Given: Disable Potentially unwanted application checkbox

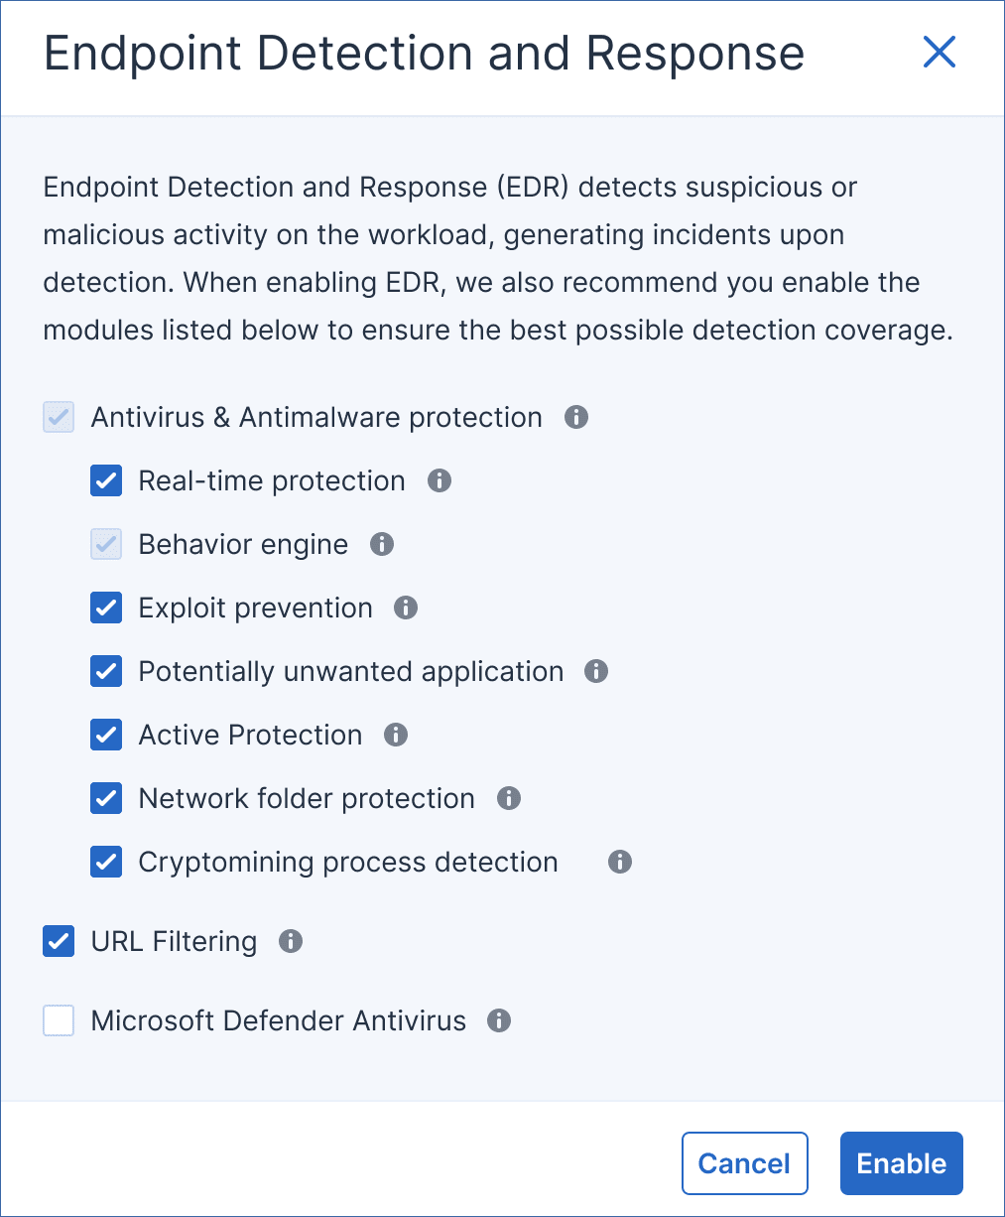Looking at the screenshot, I should [x=106, y=671].
